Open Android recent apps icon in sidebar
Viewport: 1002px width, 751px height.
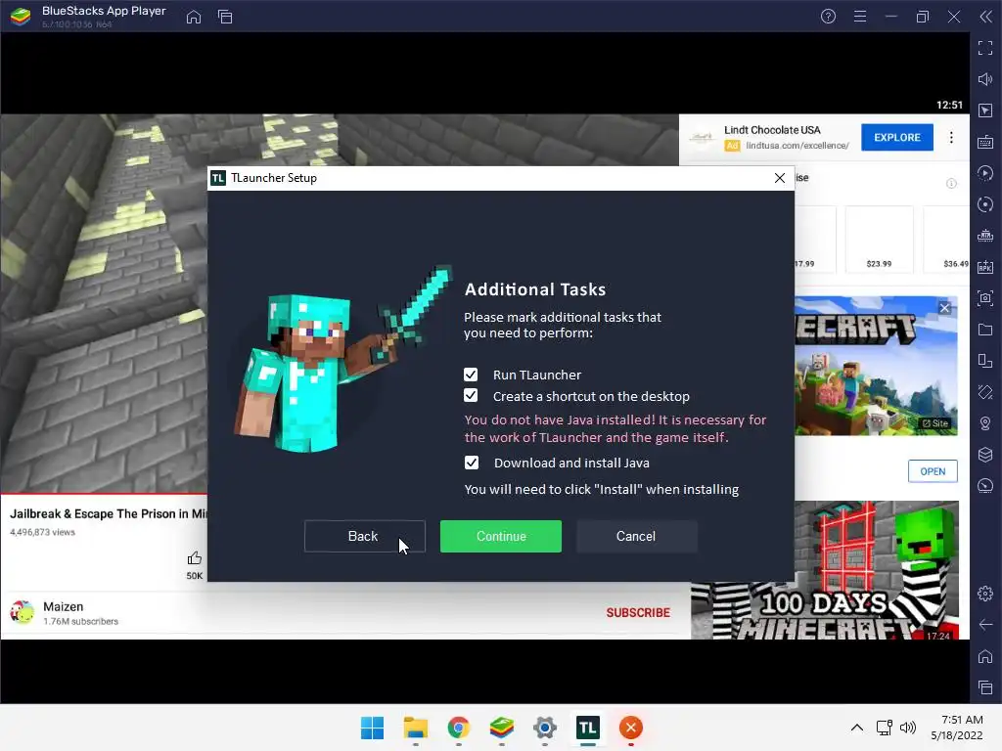coord(984,687)
